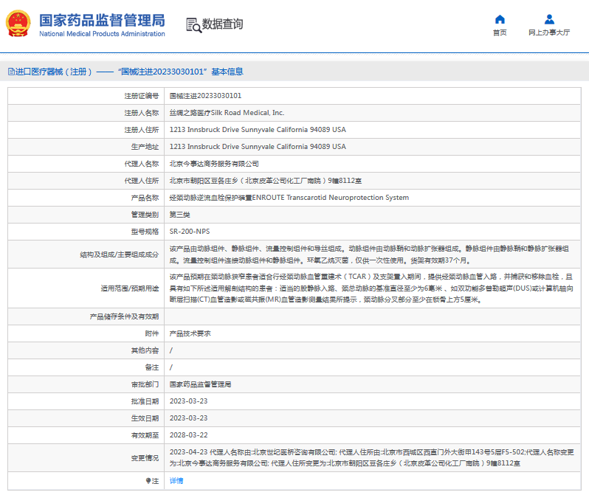Click 审批部门 value 国家药品监督管理局
Screen dimensions: 589x495
pos(200,384)
